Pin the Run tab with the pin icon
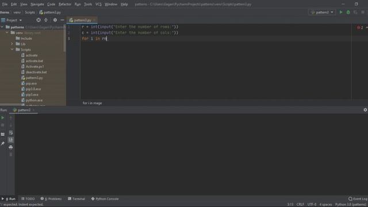The width and height of the screenshot is (368, 207). (x=2, y=143)
